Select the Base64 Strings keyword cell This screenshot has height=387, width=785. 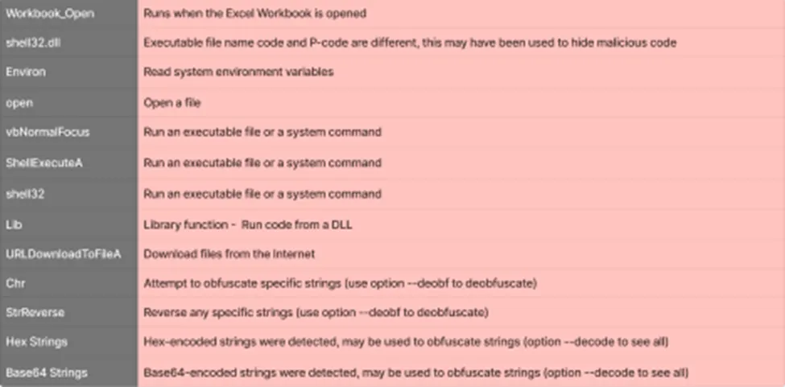coord(68,373)
